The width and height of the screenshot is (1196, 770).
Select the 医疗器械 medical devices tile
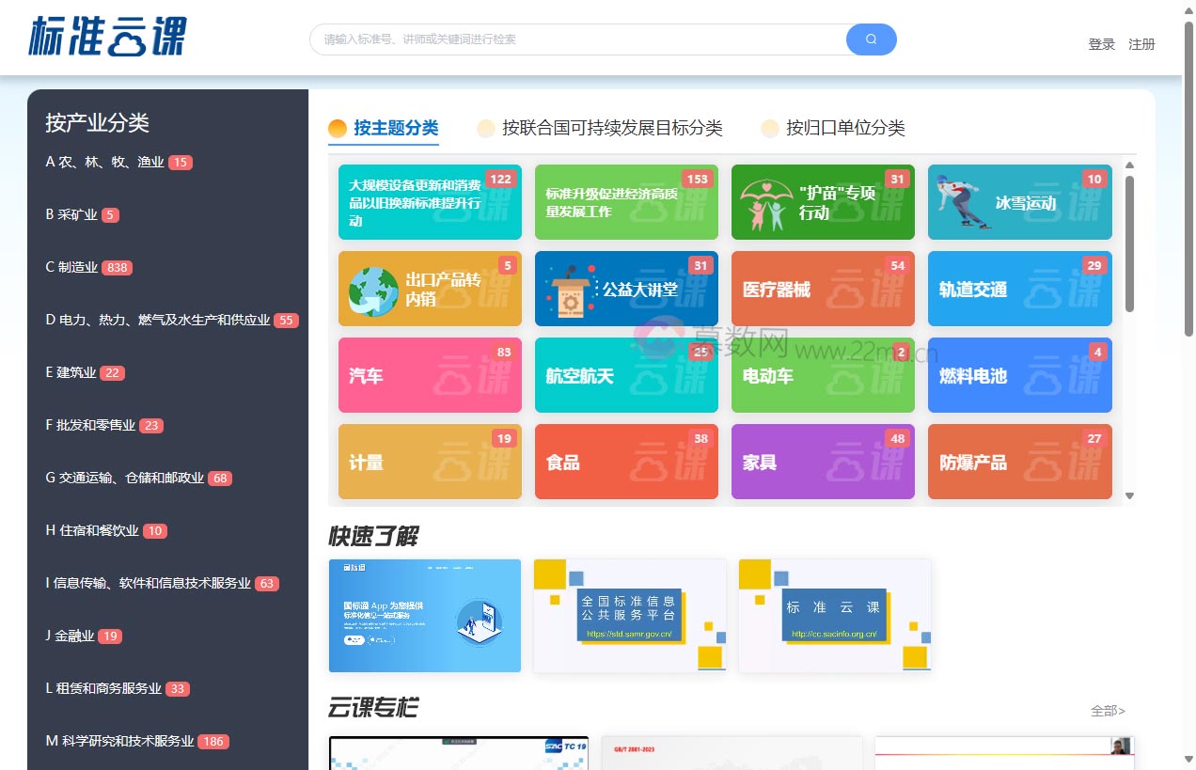(x=823, y=289)
